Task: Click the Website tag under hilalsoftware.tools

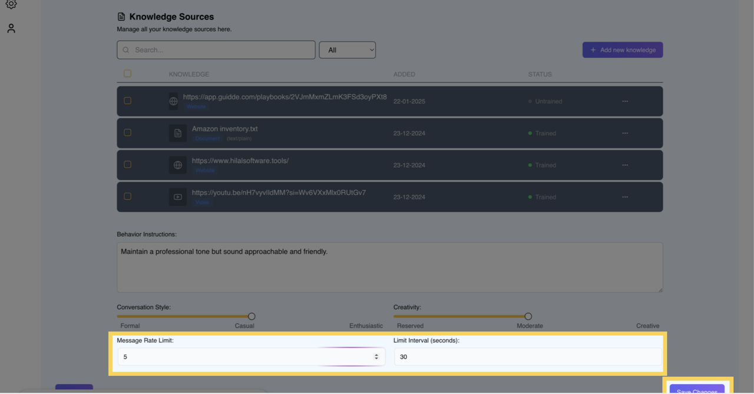Action: pyautogui.click(x=205, y=170)
